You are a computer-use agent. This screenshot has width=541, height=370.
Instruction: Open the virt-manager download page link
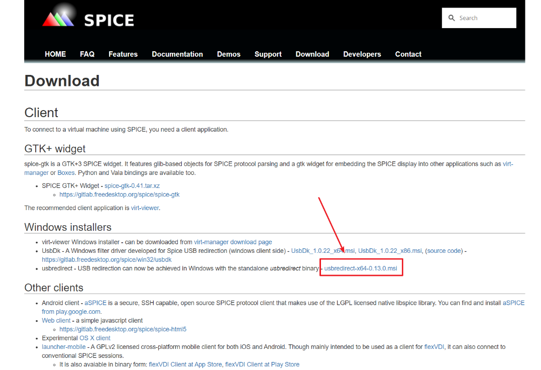(x=233, y=242)
